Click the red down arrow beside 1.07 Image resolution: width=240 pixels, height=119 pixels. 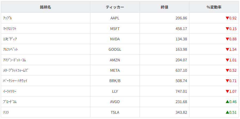tap(227, 91)
